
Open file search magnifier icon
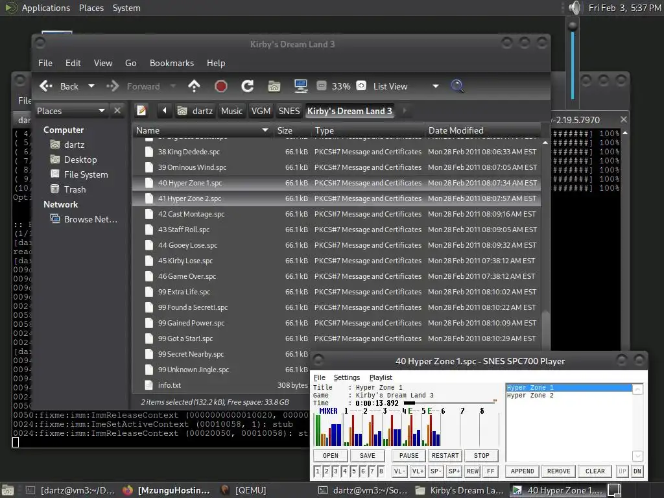coord(457,86)
